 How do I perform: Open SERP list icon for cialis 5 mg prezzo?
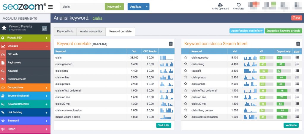point(297,110)
